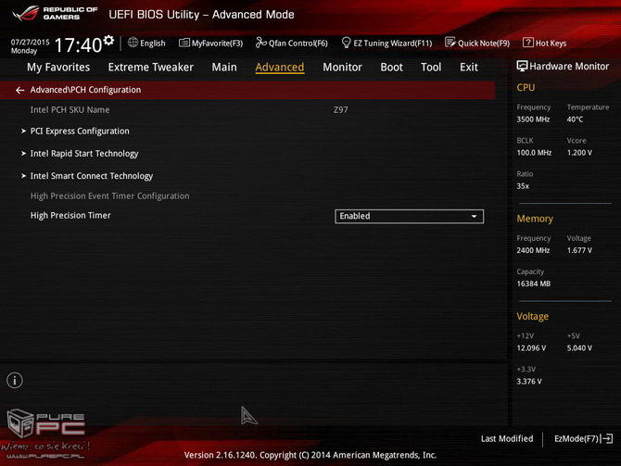Screen dimensions: 621x466
Task: Click the globe language icon
Action: (133, 43)
